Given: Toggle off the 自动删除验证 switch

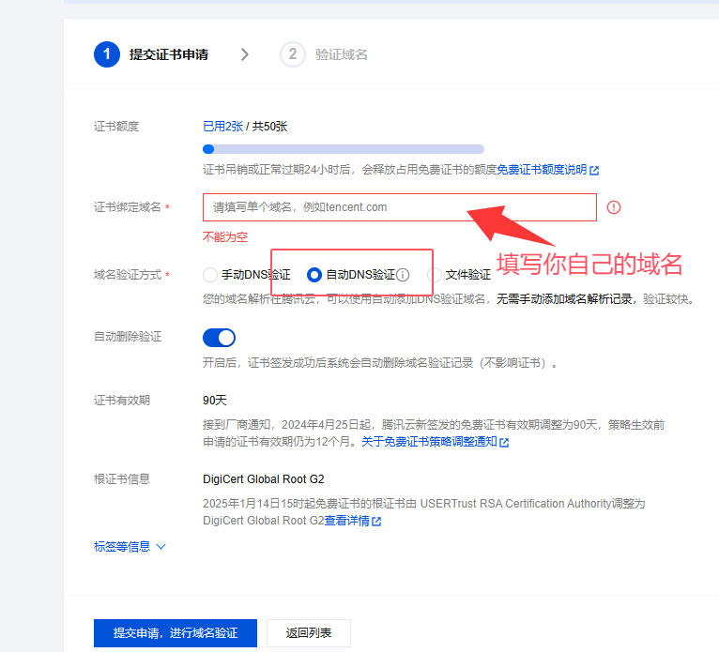Looking at the screenshot, I should point(219,337).
